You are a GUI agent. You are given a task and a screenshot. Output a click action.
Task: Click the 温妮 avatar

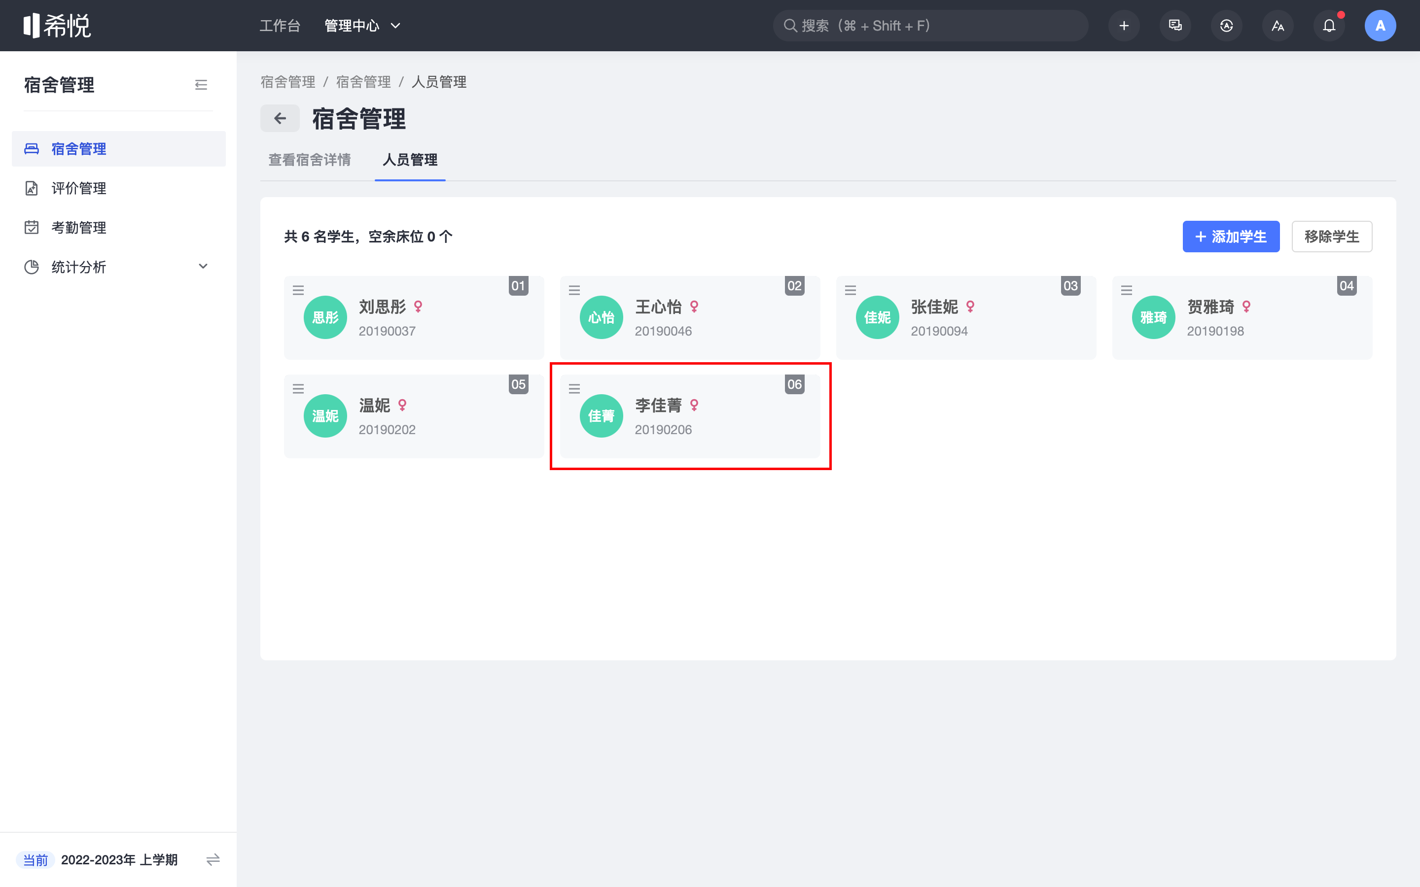[325, 416]
